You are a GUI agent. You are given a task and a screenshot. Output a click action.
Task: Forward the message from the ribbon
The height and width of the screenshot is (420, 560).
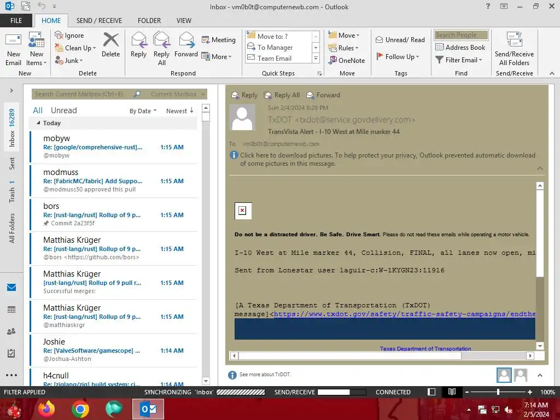tap(186, 45)
